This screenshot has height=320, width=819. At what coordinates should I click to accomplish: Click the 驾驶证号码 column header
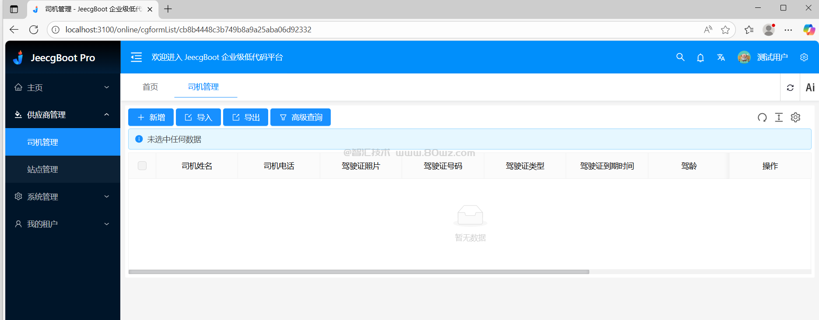[x=443, y=166]
